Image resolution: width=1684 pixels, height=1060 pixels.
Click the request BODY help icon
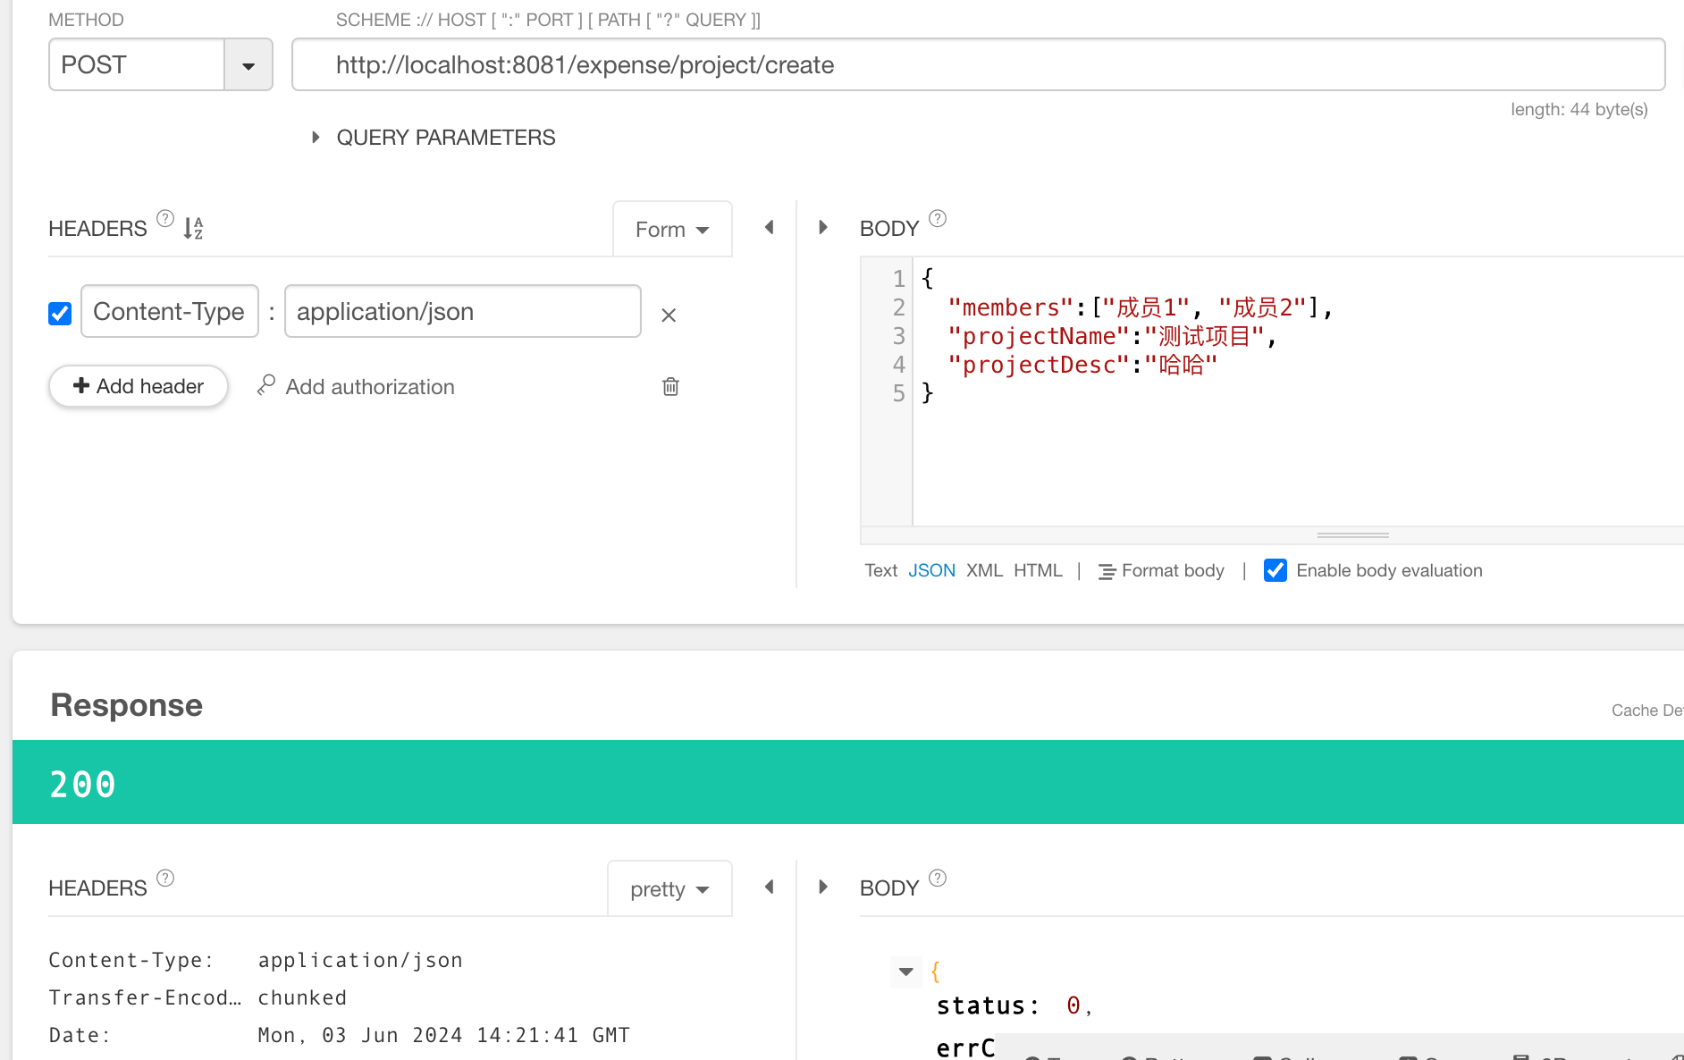937,219
